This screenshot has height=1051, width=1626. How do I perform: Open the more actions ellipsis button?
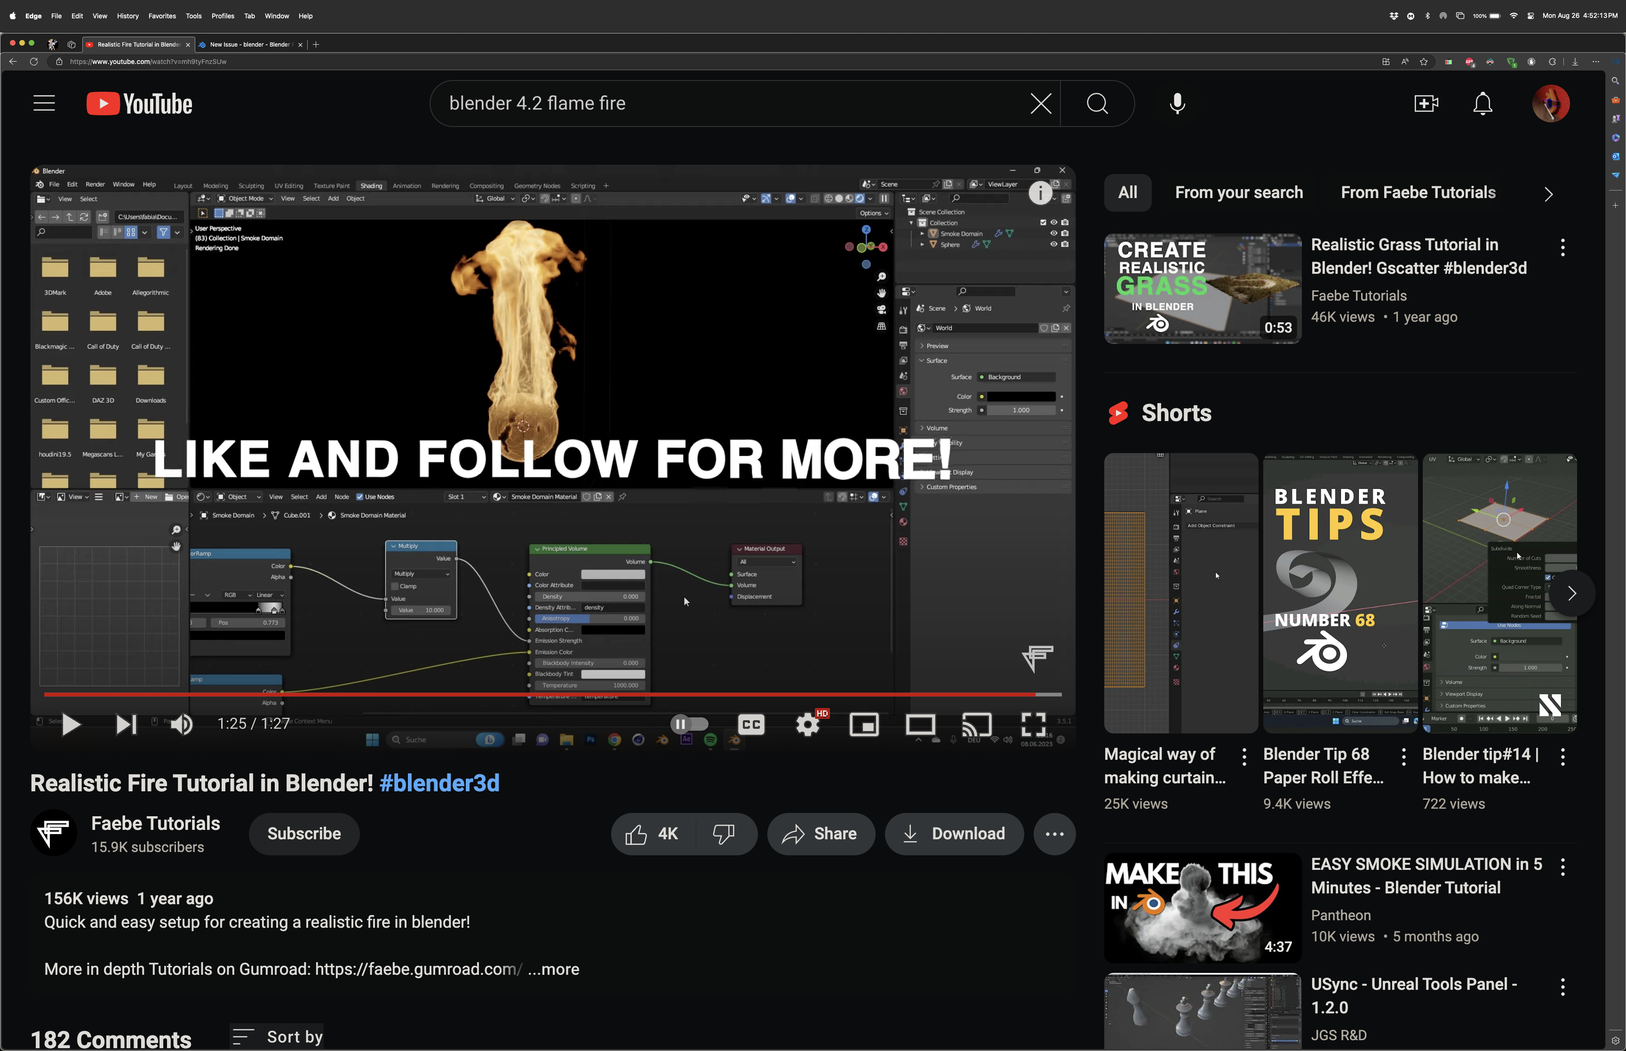(1054, 834)
